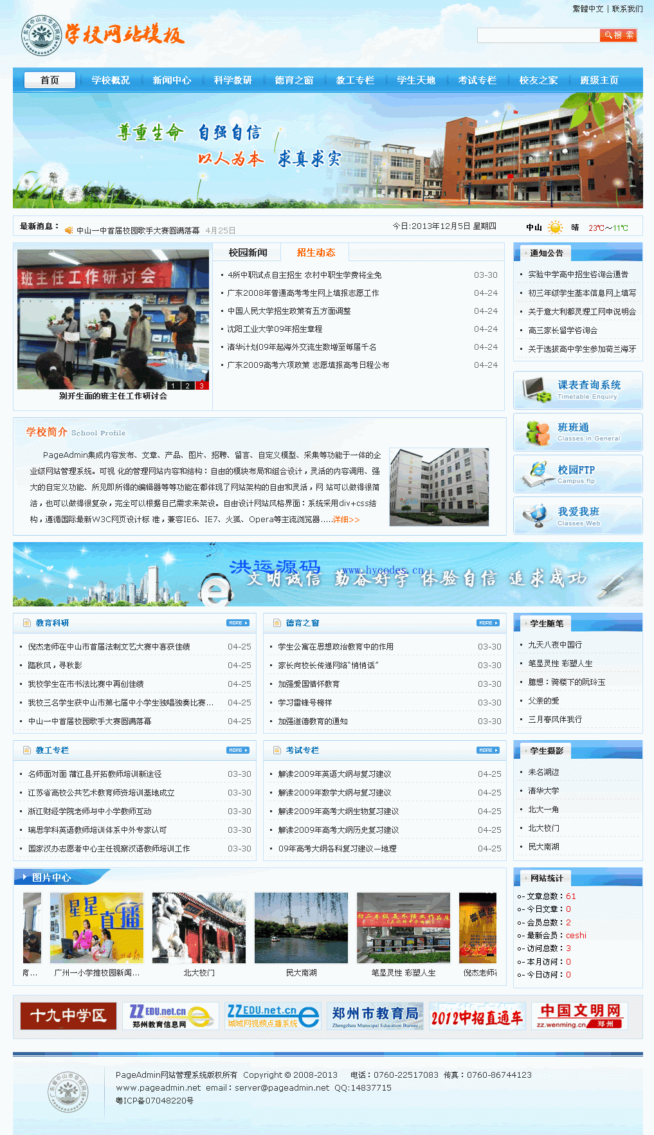Open article 学习雷锋号榜样
This screenshot has width=654, height=1135.
305,703
